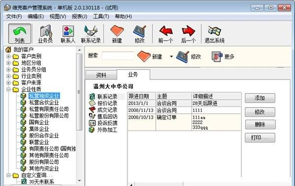The height and width of the screenshot is (186, 295).
Task: Click the 我的客户 home icon
Action: click(x=8, y=50)
